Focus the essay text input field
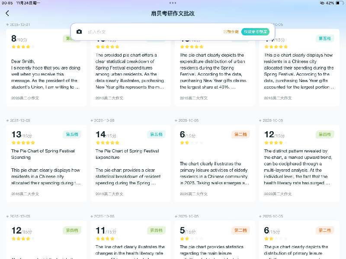Screen dimensions: 346x259 coord(151,32)
